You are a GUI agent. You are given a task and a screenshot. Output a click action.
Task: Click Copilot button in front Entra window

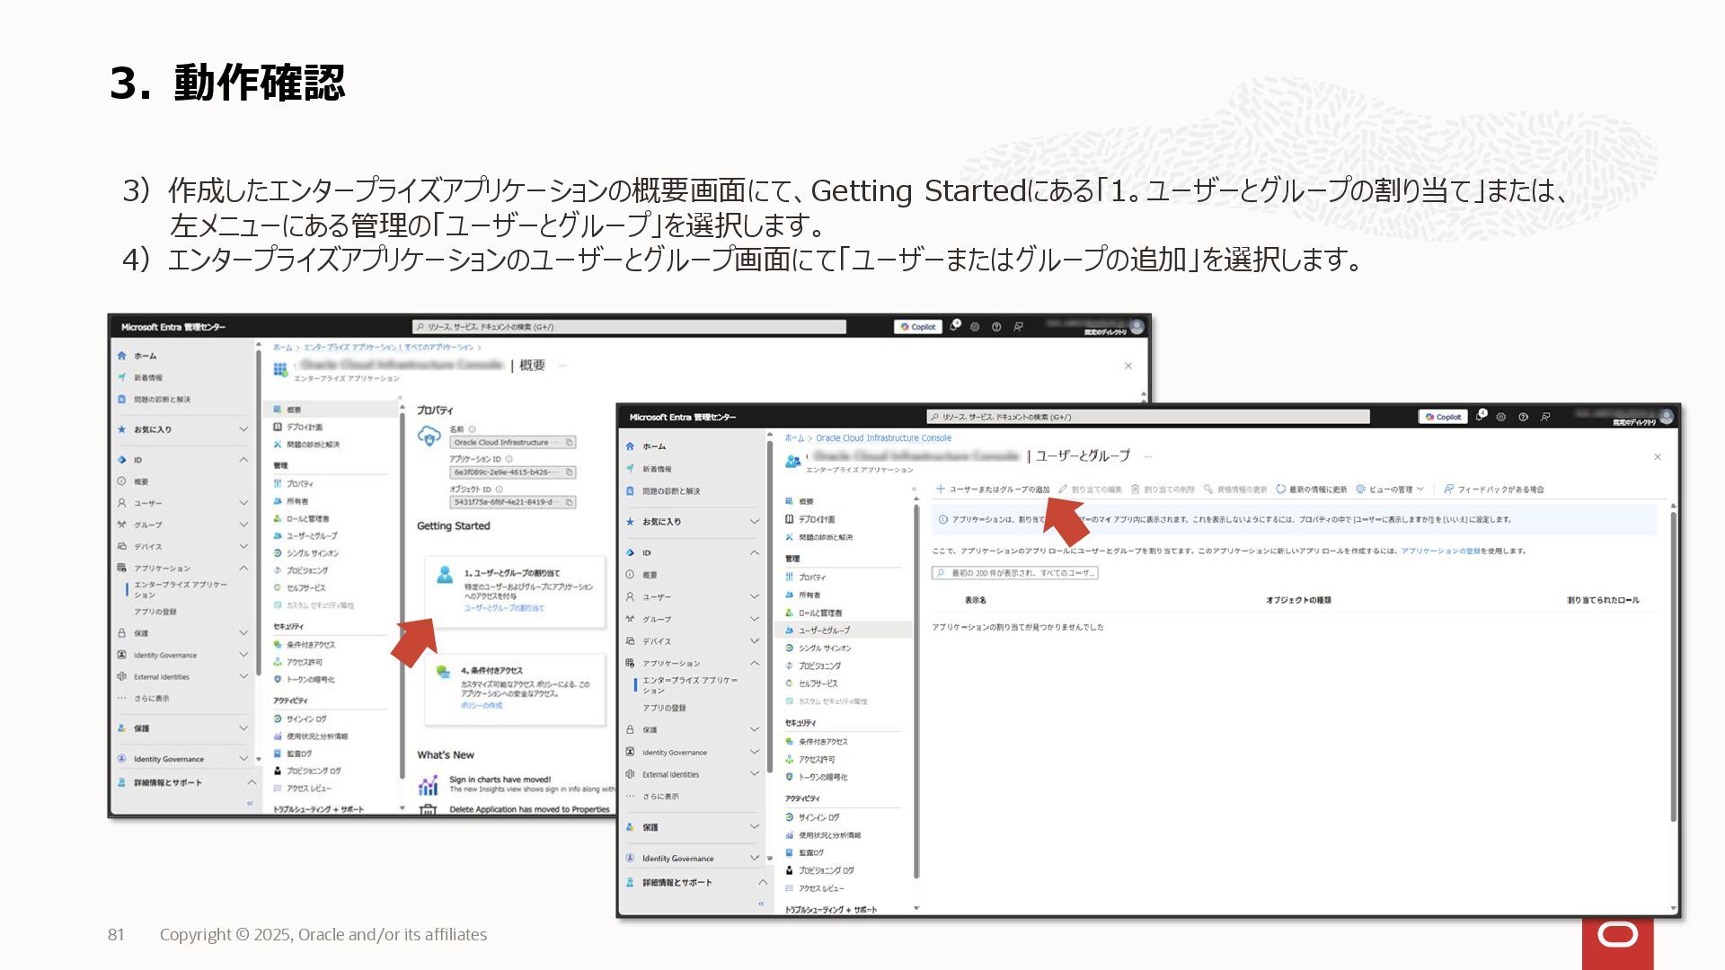1443,417
